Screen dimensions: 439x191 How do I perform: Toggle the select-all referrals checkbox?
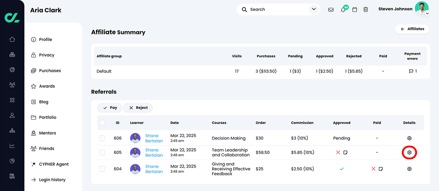102,123
